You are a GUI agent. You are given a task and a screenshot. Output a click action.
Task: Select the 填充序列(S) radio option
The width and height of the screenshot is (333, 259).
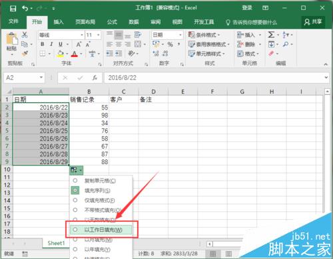75,191
